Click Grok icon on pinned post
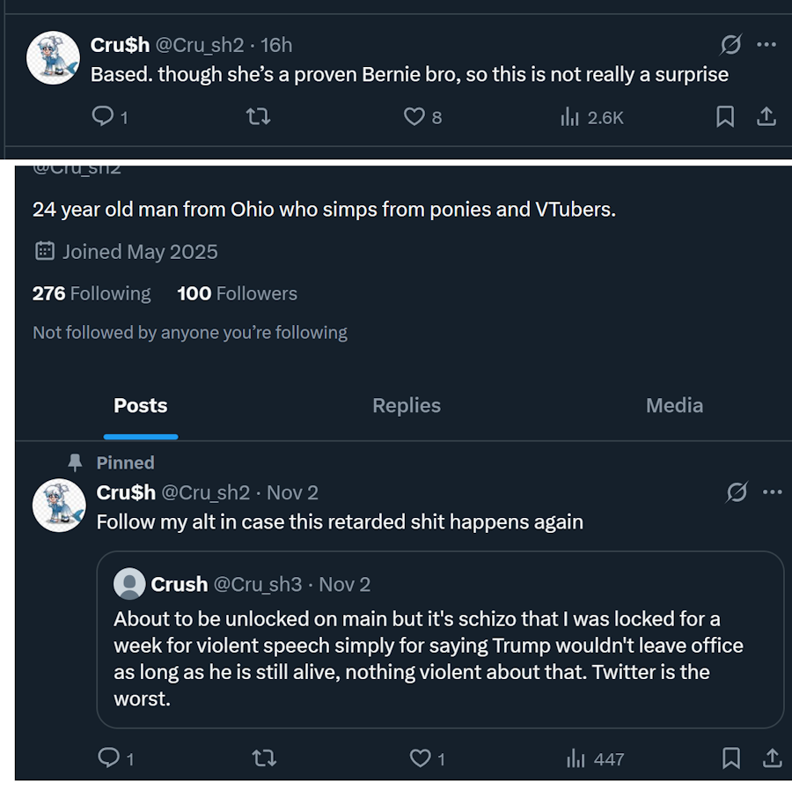The width and height of the screenshot is (792, 798). tap(737, 491)
